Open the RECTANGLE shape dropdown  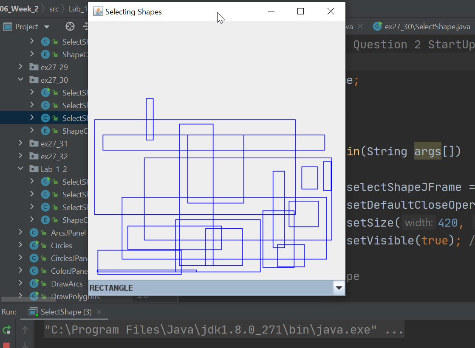point(339,288)
